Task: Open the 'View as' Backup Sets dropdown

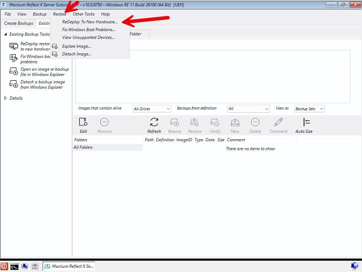Action: (x=309, y=109)
